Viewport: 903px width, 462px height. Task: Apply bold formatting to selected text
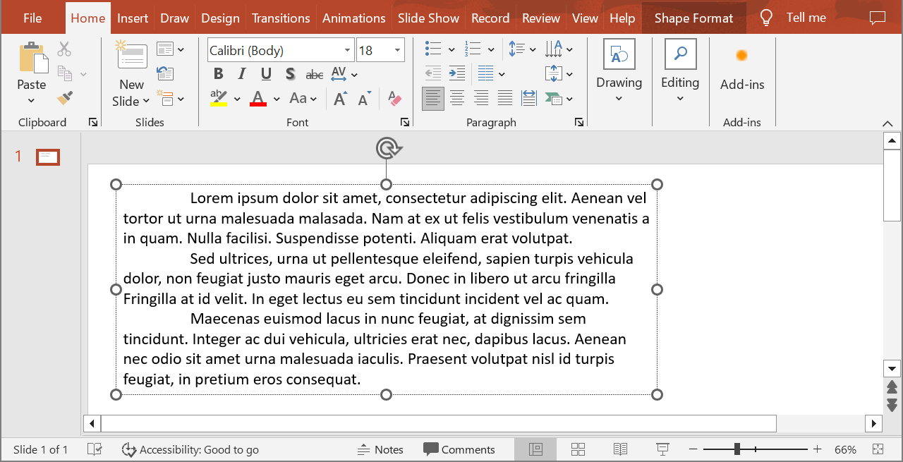(x=218, y=73)
